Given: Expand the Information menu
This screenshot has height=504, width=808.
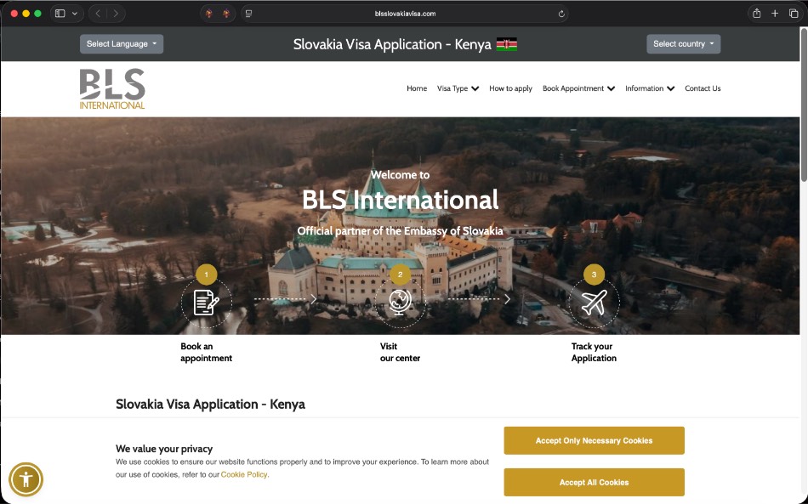Looking at the screenshot, I should (650, 88).
